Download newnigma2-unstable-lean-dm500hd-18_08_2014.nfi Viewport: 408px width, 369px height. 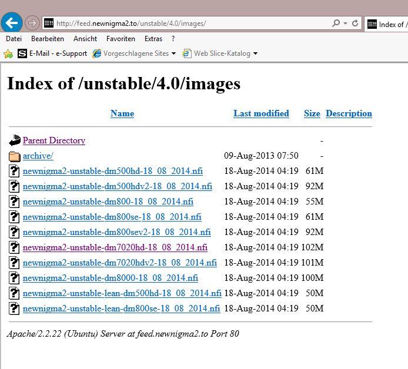tap(122, 293)
